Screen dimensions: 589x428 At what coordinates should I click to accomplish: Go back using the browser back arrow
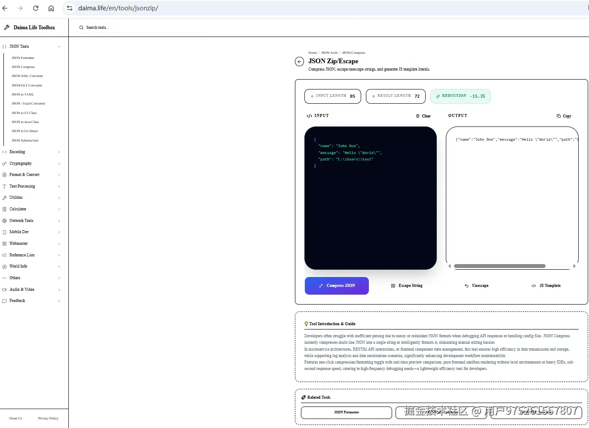coord(5,8)
